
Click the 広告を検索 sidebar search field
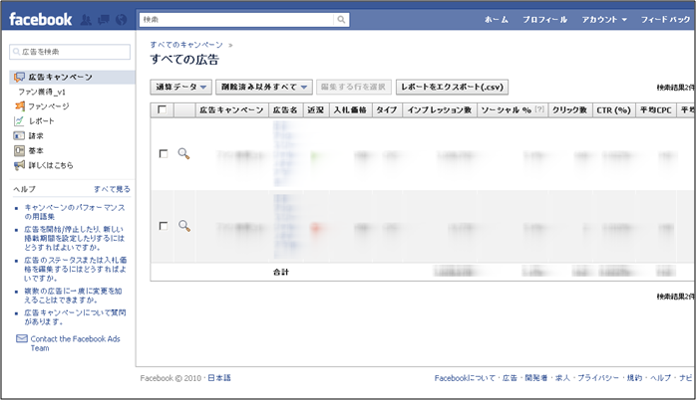tap(70, 52)
